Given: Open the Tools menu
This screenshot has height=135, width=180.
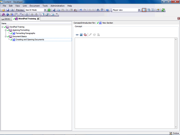Looking at the screenshot, I should click(x=45, y=6).
